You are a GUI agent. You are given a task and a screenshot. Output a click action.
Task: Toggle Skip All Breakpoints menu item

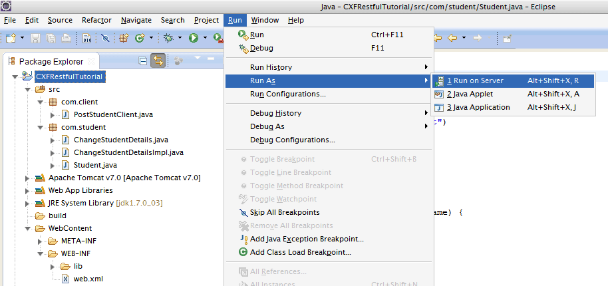click(x=284, y=212)
